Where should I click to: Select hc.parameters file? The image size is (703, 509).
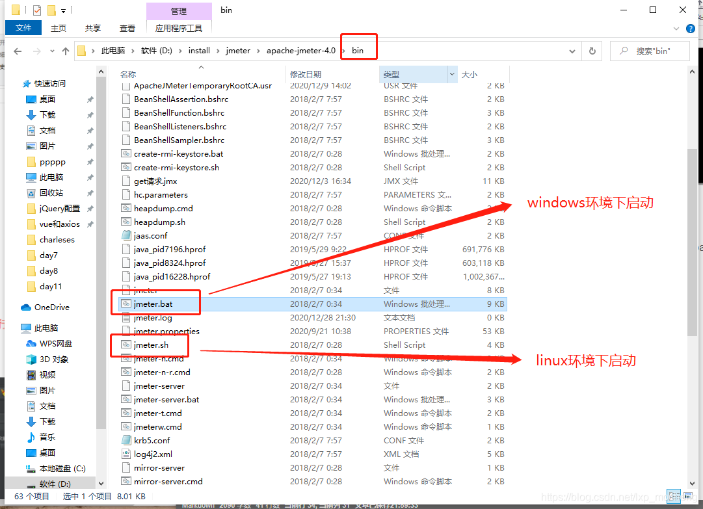pos(161,195)
